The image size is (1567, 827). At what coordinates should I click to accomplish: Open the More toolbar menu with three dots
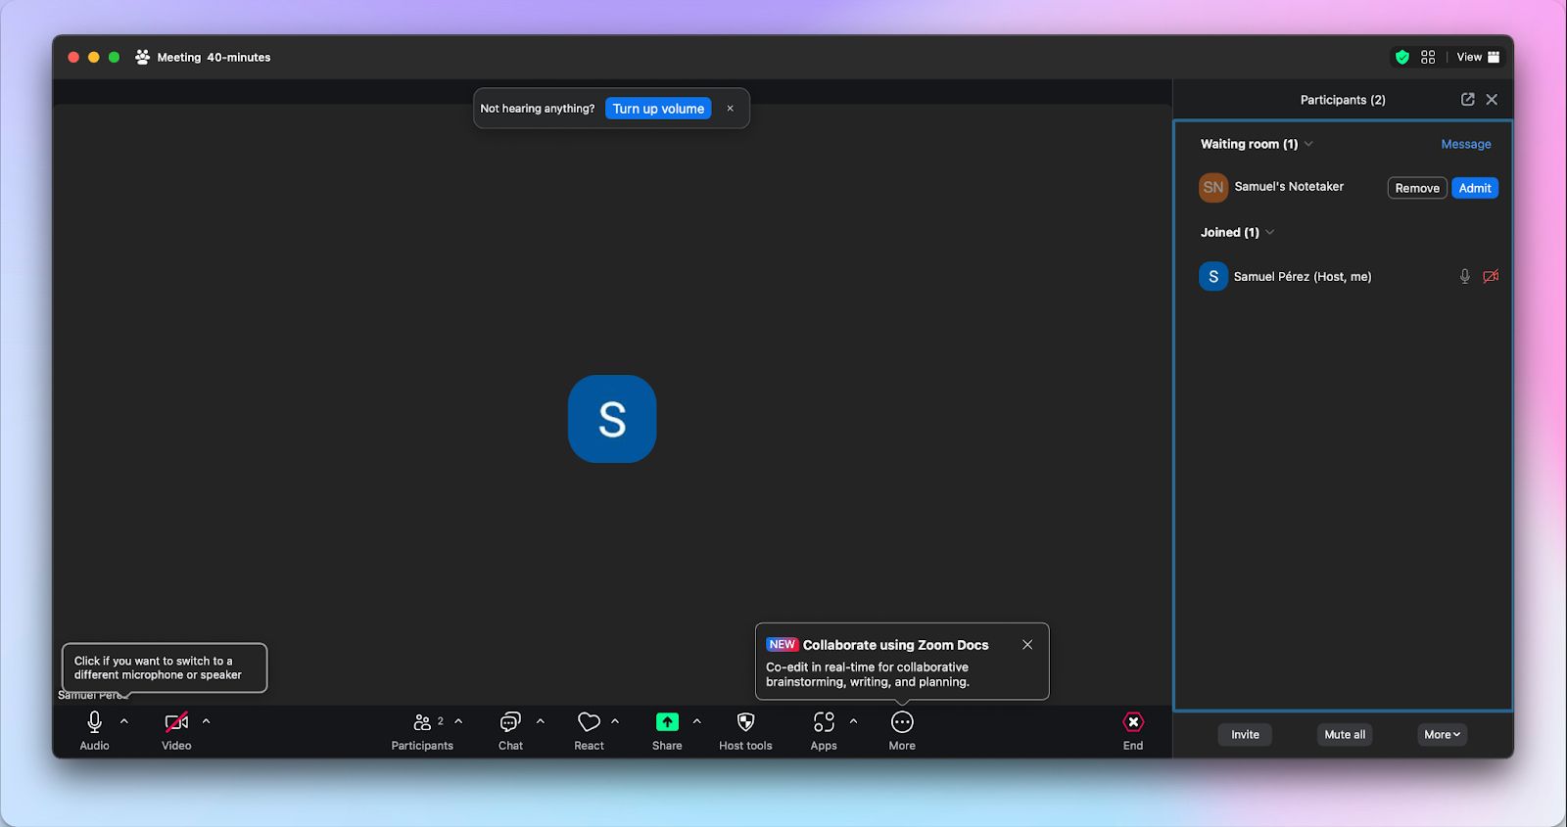click(x=902, y=731)
